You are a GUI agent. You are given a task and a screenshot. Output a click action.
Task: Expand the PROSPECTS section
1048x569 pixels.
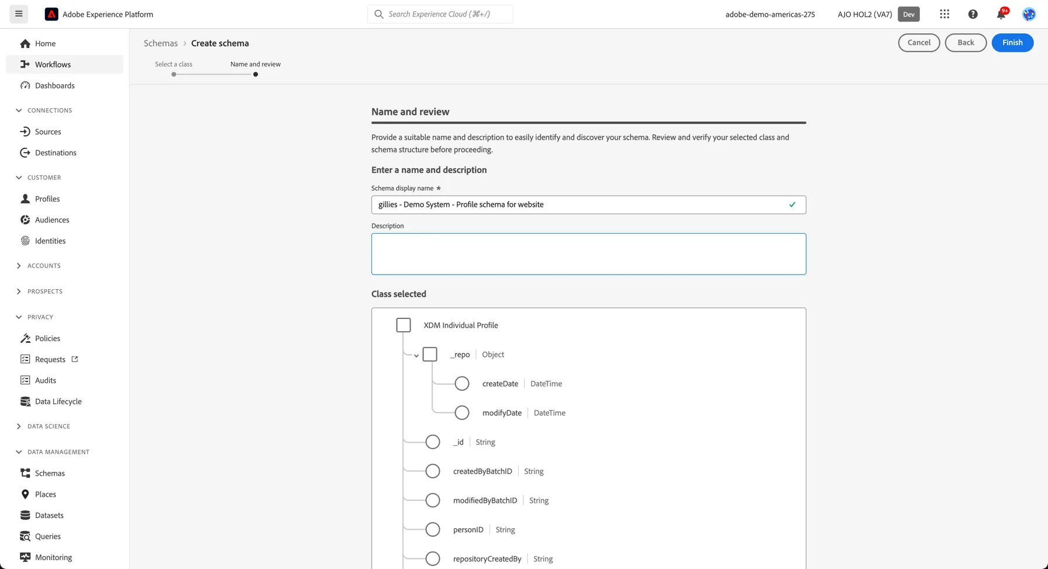[19, 292]
